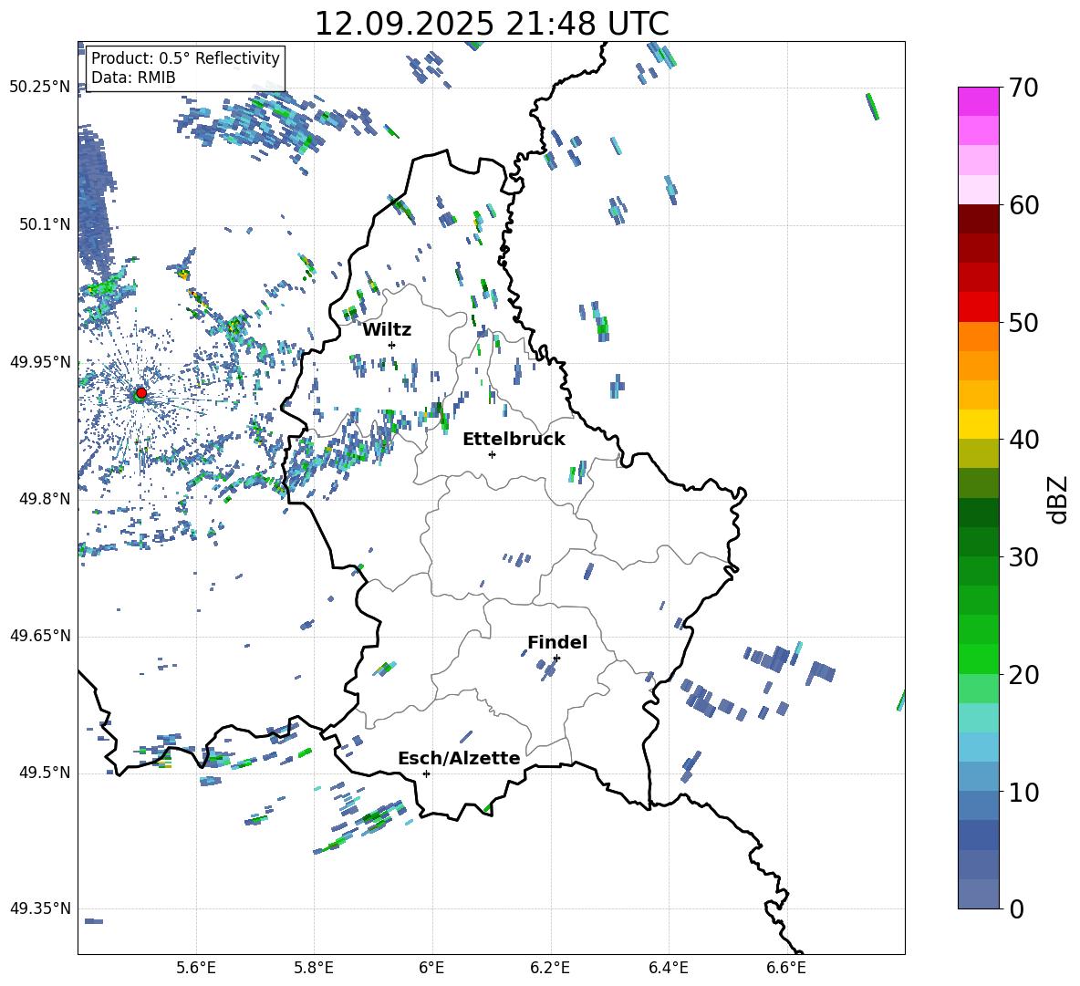This screenshot has width=1080, height=986.
Task: Click the 6°E longitude label
Action: coord(431,969)
